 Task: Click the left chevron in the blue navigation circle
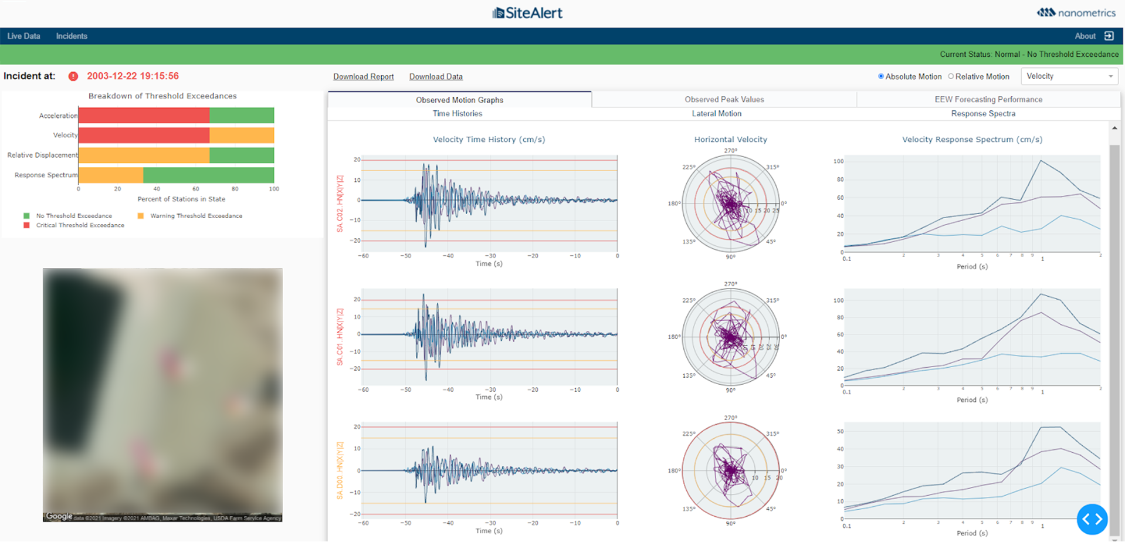pos(1085,519)
